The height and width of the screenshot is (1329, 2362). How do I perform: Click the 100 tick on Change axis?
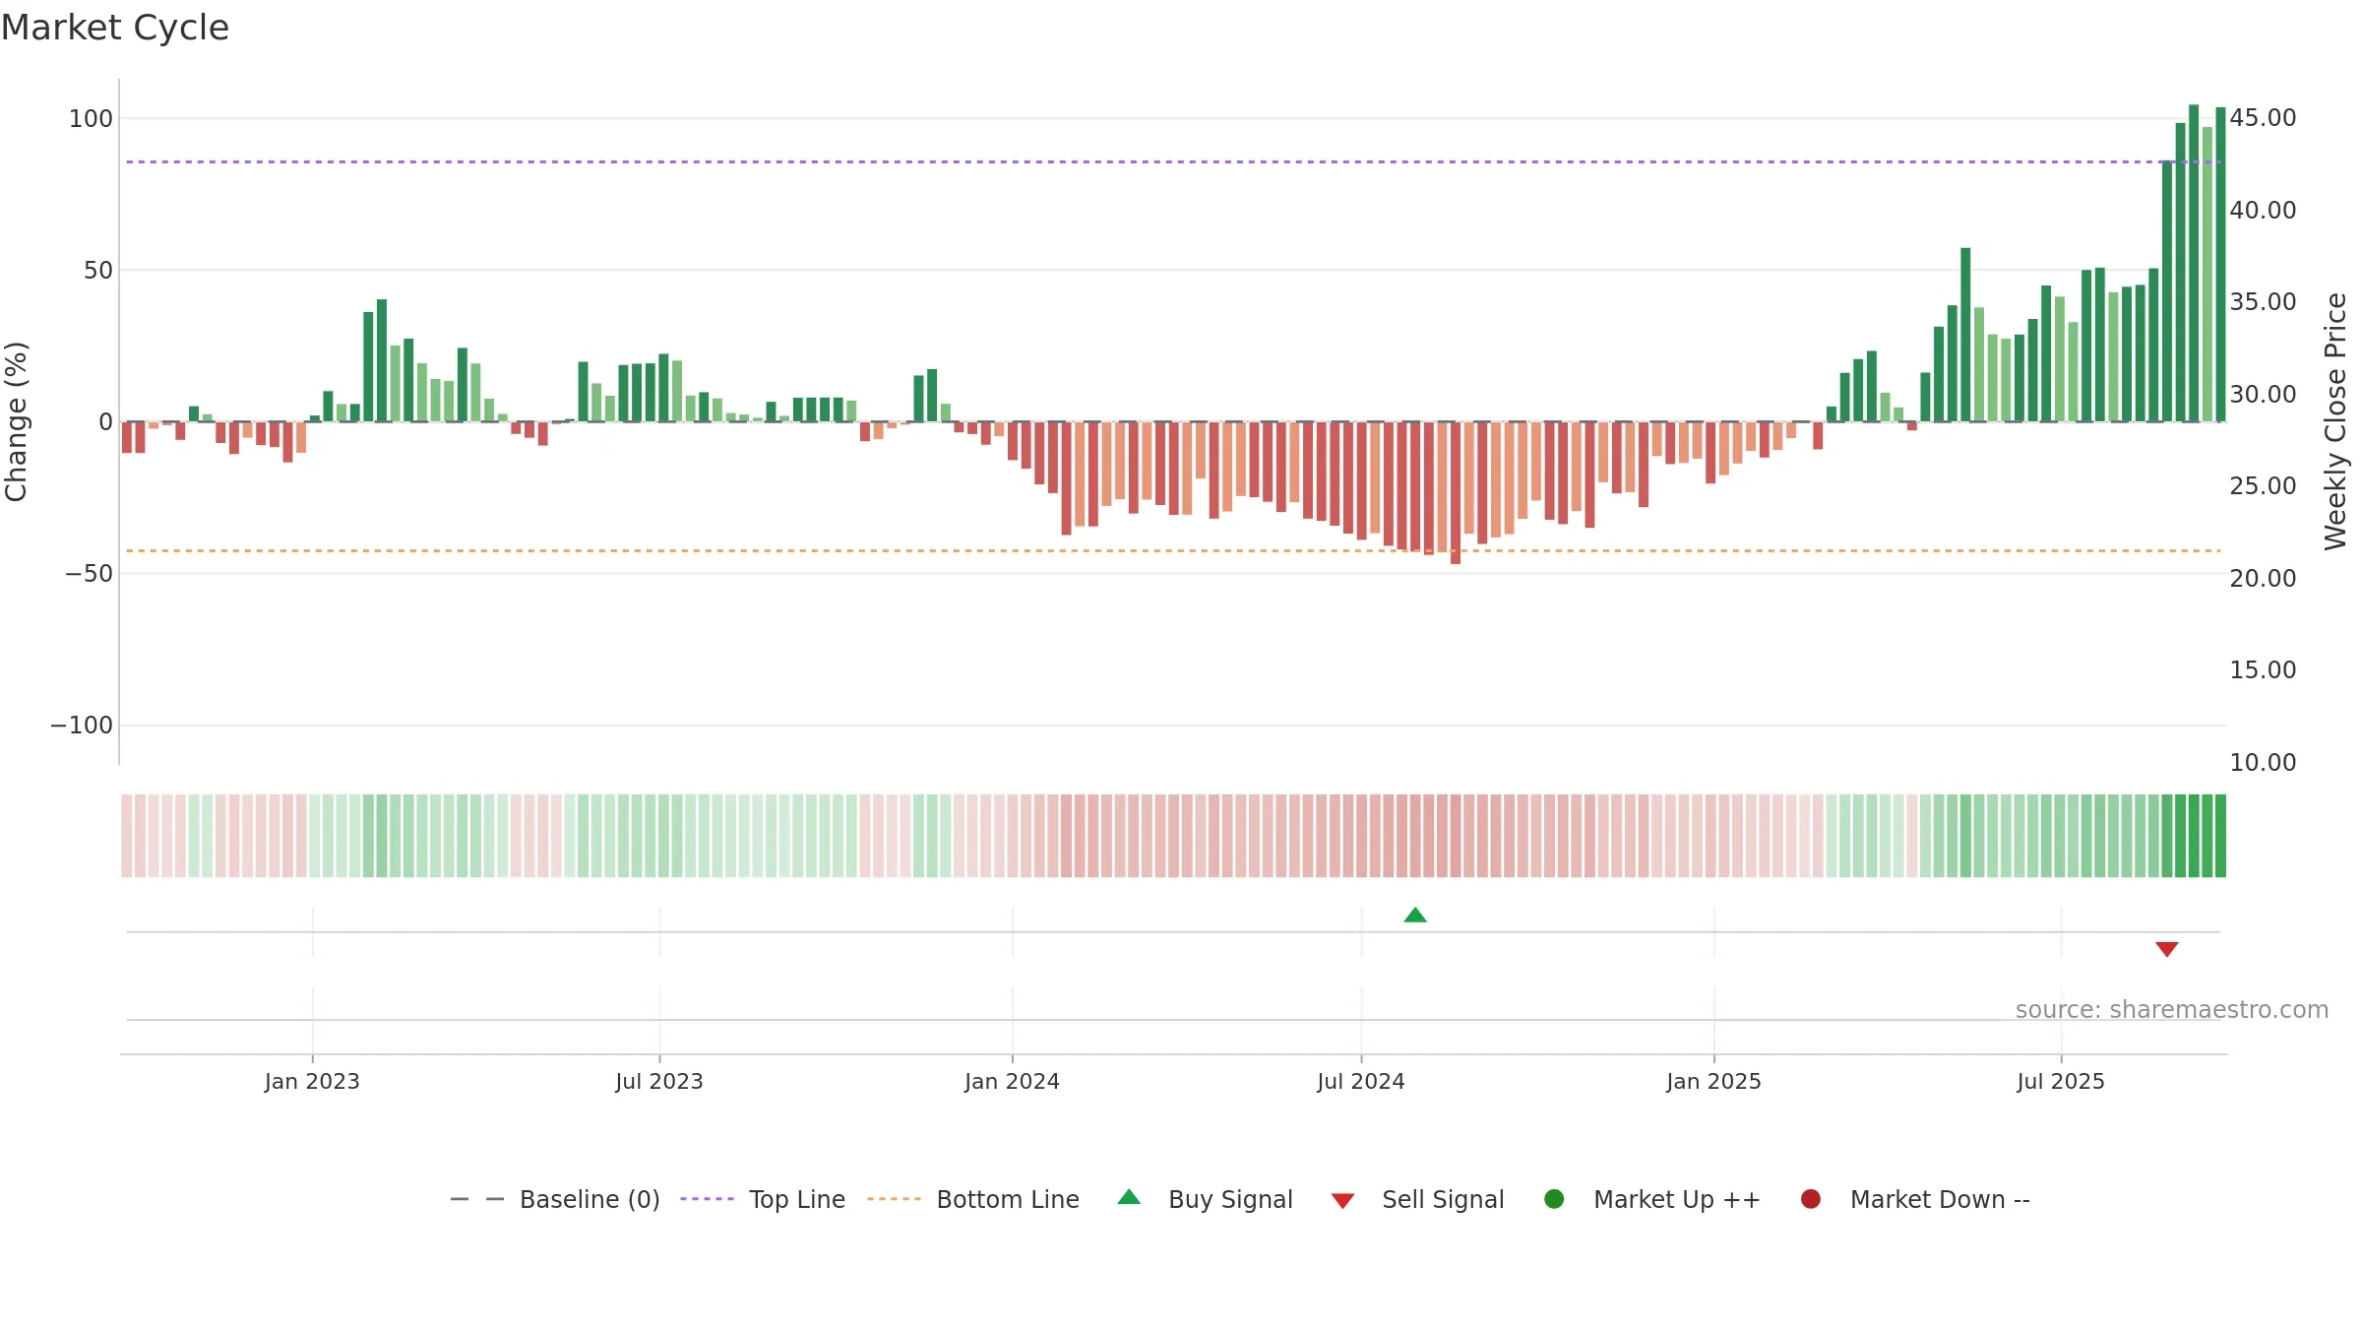[91, 119]
